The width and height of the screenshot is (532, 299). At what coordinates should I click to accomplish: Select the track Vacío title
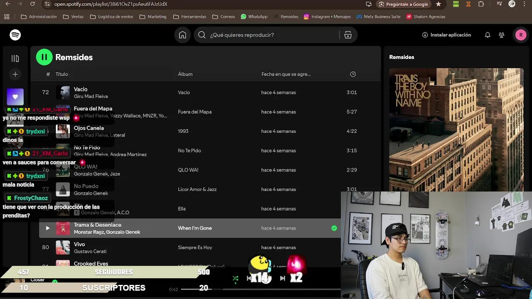pos(81,89)
